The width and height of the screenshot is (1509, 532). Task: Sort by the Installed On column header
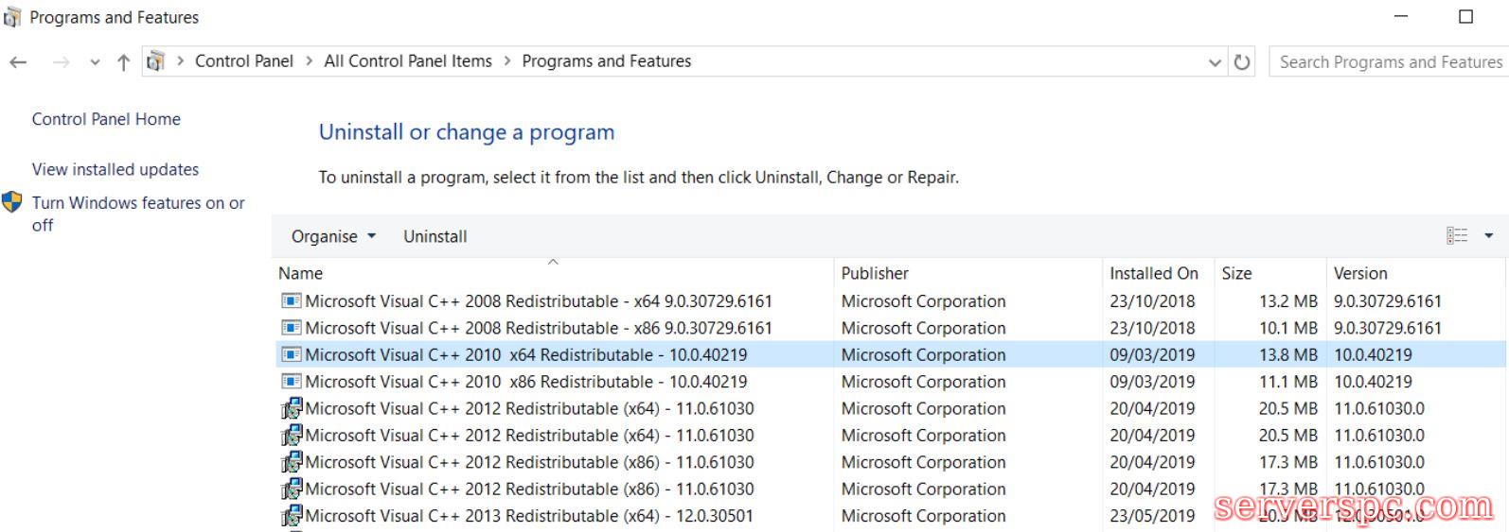pyautogui.click(x=1154, y=273)
